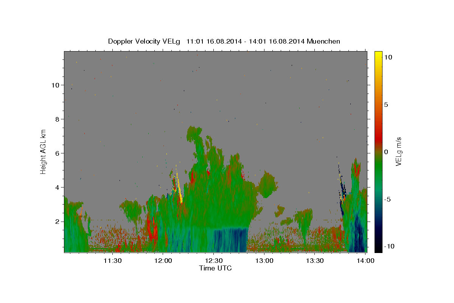Image resolution: width=454 pixels, height=303 pixels.
Task: Click the yellow top of the colorbar
Action: click(378, 55)
